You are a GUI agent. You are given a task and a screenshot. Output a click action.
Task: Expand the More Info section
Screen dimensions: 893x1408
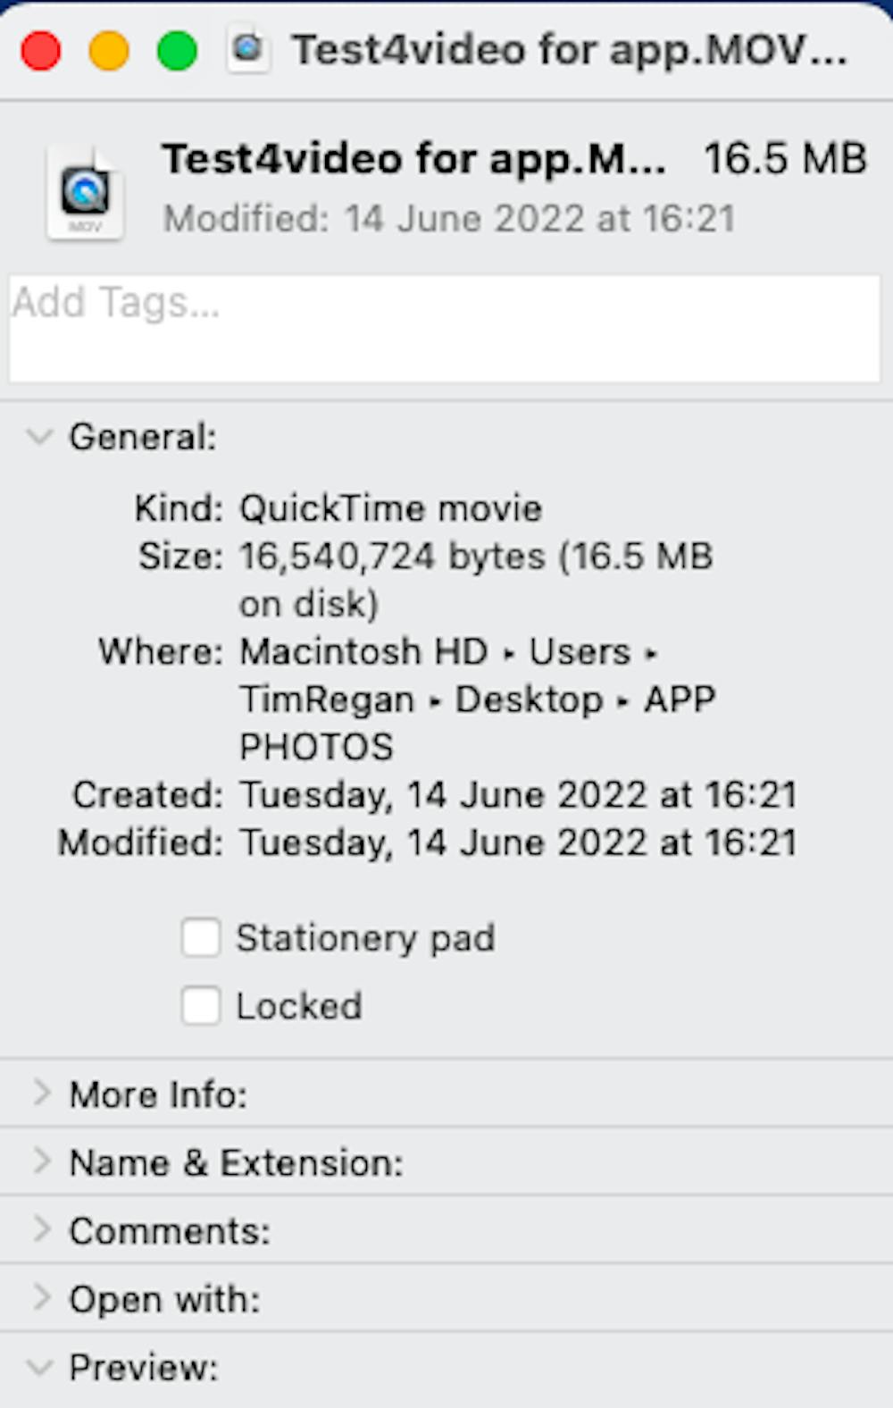[x=41, y=1093]
